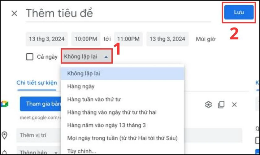The image size is (260, 155).
Task: Open the 11:00PM end time picker
Action: click(128, 39)
